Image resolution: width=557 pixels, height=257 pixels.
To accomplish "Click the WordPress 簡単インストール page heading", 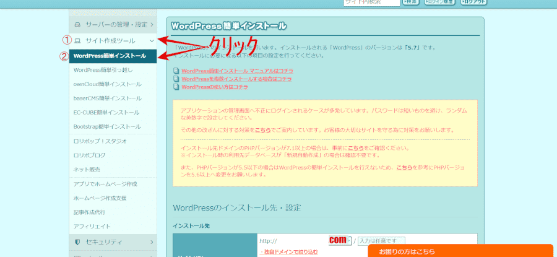I will click(x=228, y=26).
